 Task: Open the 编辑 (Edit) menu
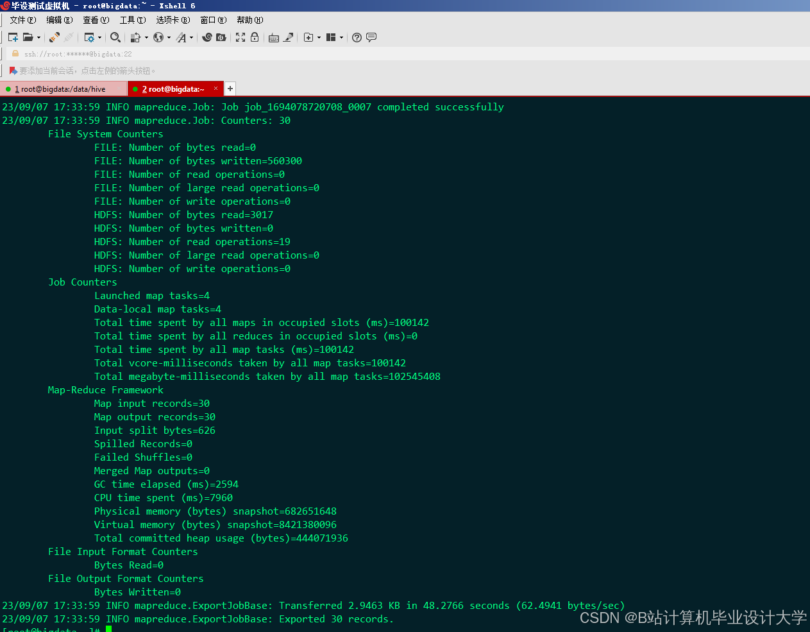pos(60,20)
